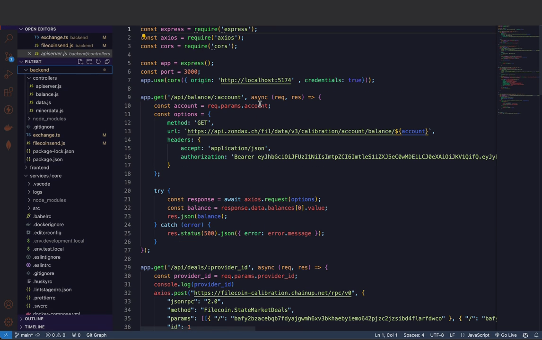Click the api.zondax.ch URL on line 13
This screenshot has height=340, width=542.
(x=307, y=131)
